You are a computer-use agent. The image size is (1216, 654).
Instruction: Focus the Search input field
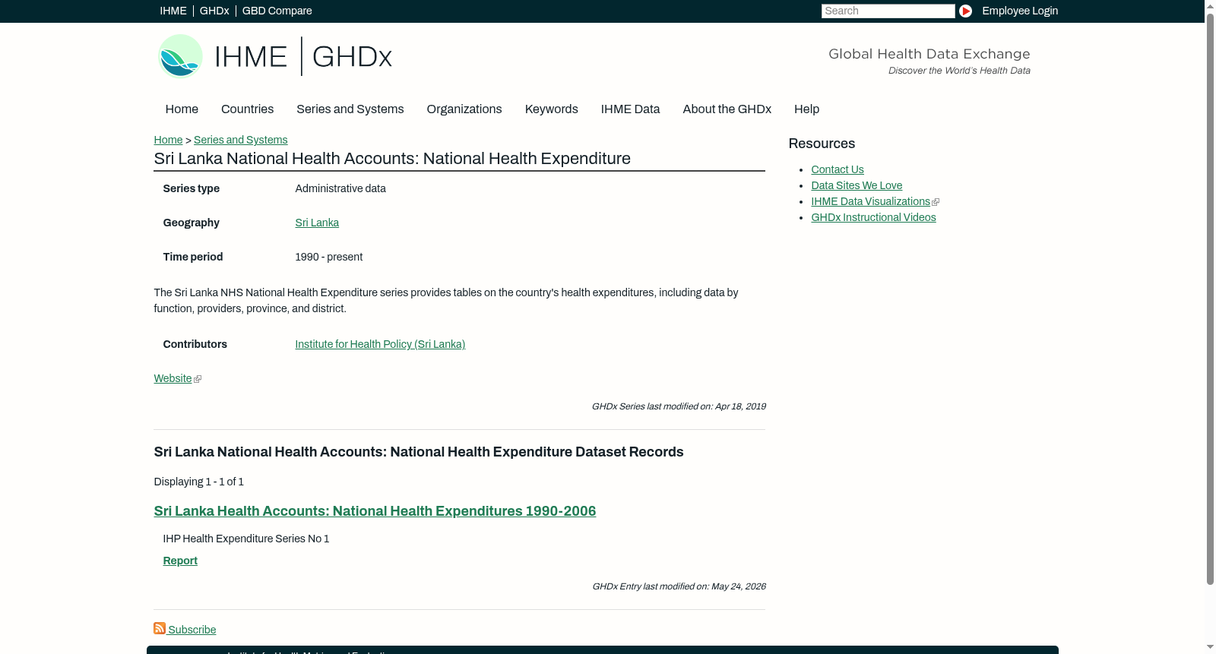click(888, 11)
